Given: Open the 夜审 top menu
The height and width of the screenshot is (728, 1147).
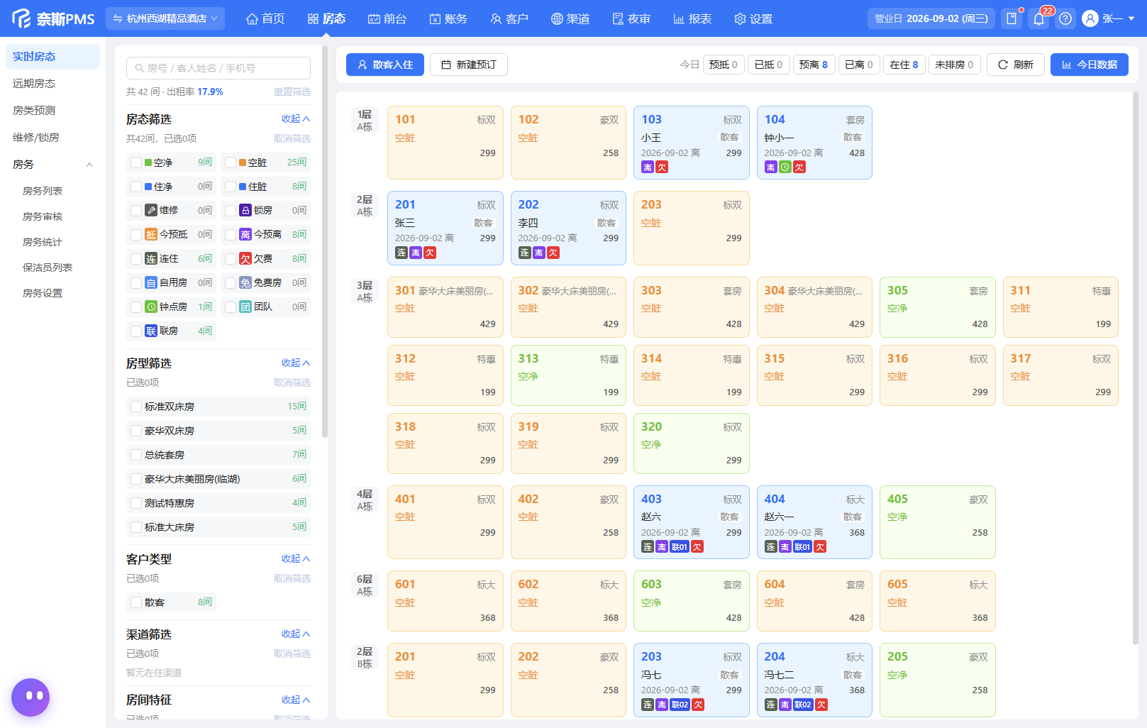Looking at the screenshot, I should pos(631,18).
